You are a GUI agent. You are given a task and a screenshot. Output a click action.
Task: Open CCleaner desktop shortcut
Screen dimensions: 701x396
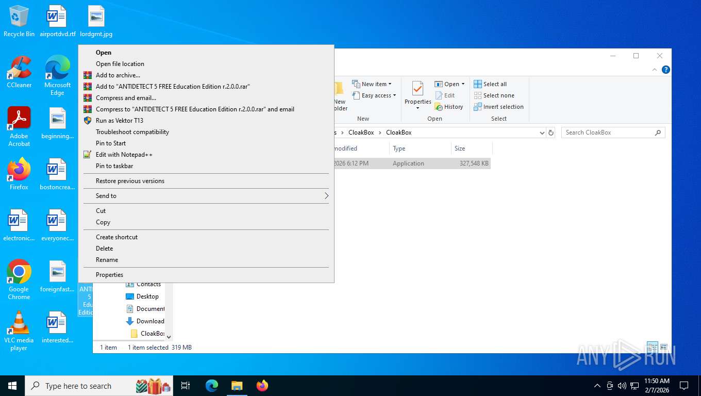[x=19, y=72]
